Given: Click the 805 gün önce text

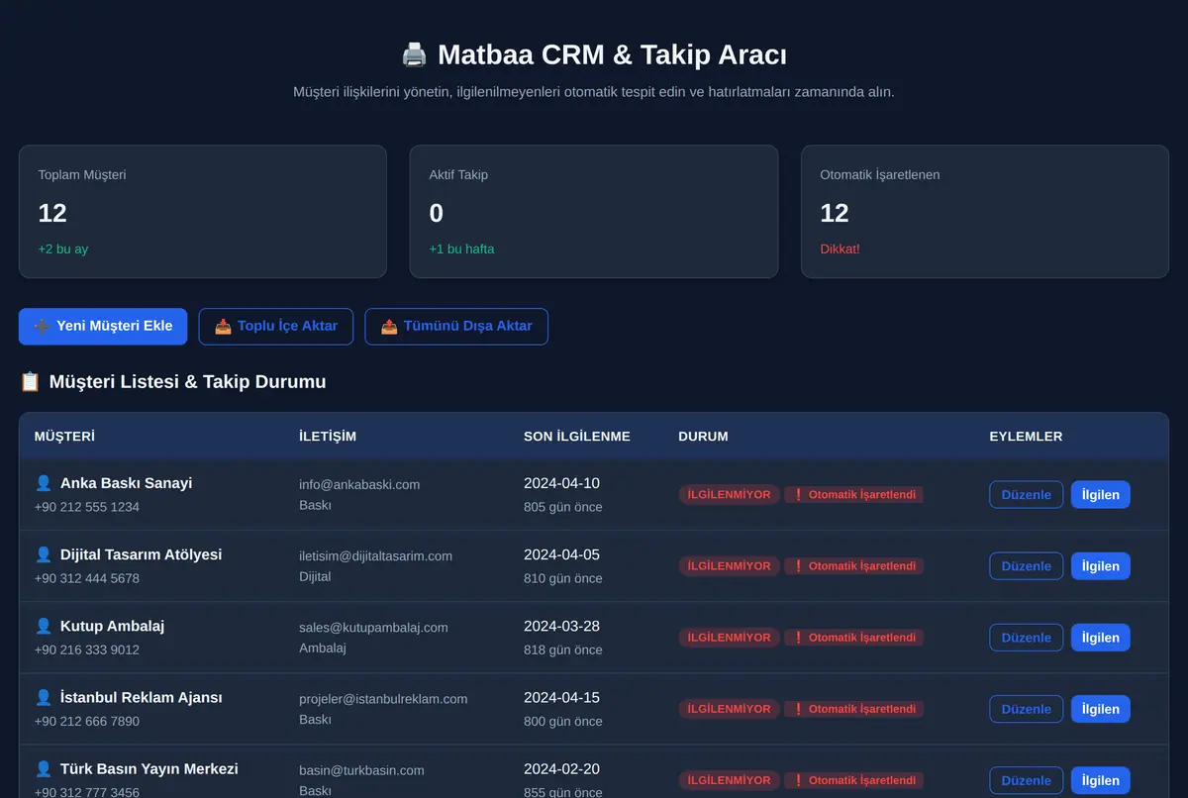Looking at the screenshot, I should pos(562,507).
